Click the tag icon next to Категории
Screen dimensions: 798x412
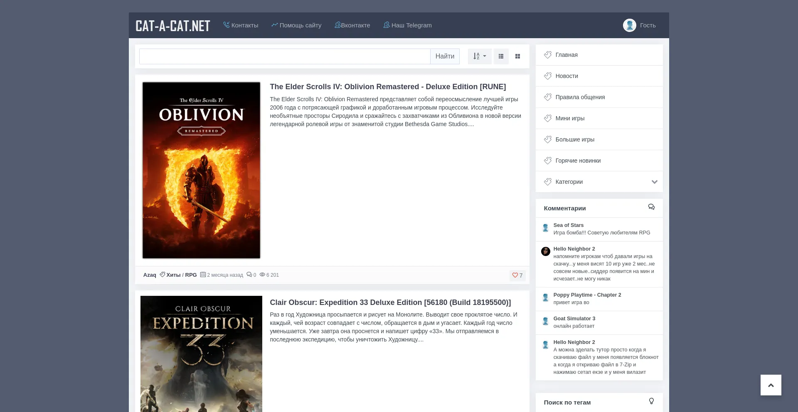[x=548, y=182]
